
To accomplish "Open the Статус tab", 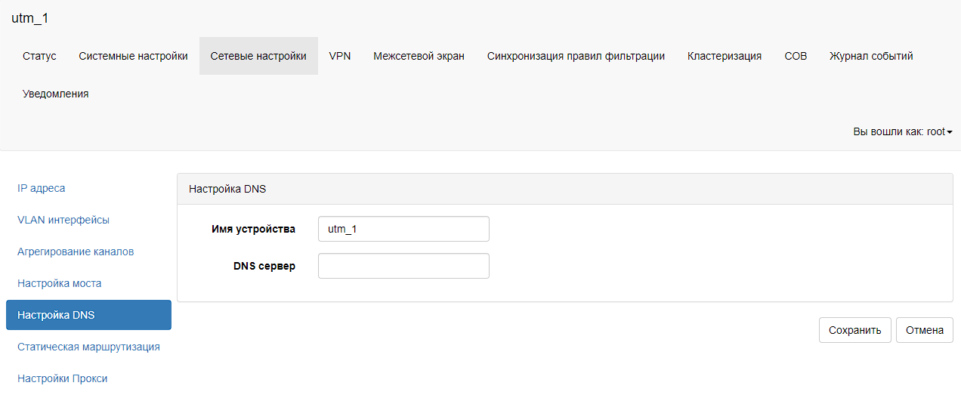I will 39,56.
